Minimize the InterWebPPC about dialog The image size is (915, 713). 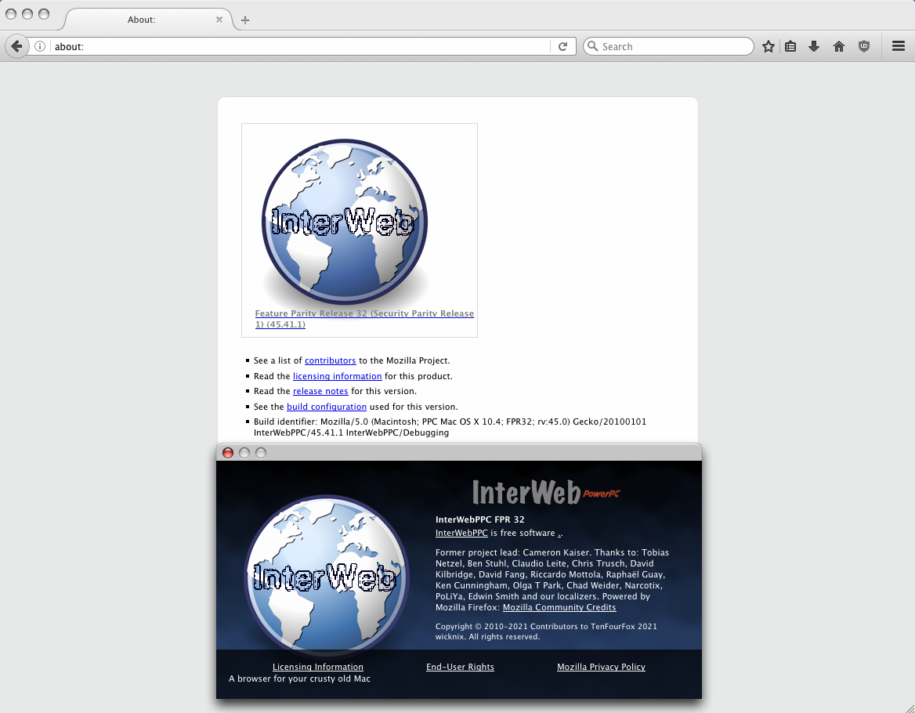244,453
